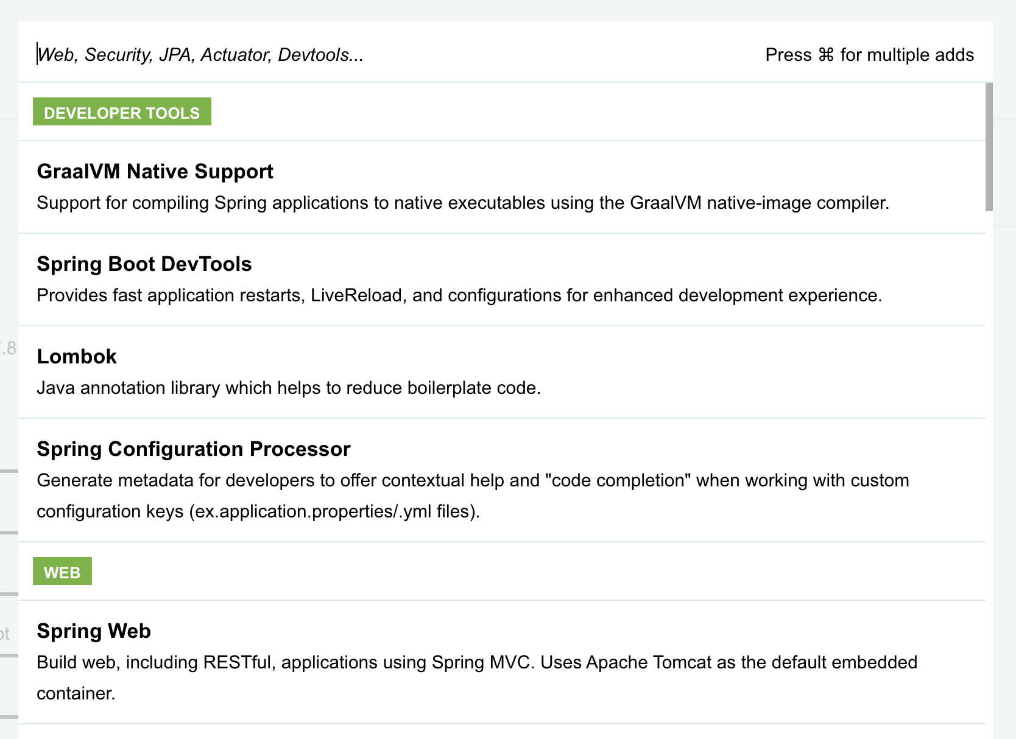Click the "container." text under Spring Web
This screenshot has height=739, width=1016.
pyautogui.click(x=76, y=693)
